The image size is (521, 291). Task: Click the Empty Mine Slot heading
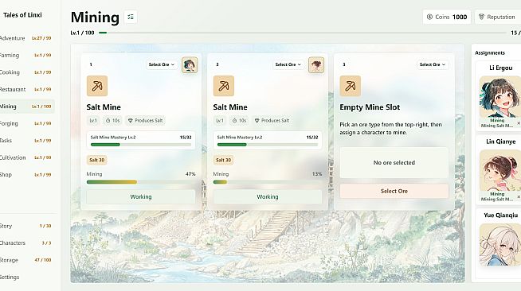pyautogui.click(x=370, y=107)
